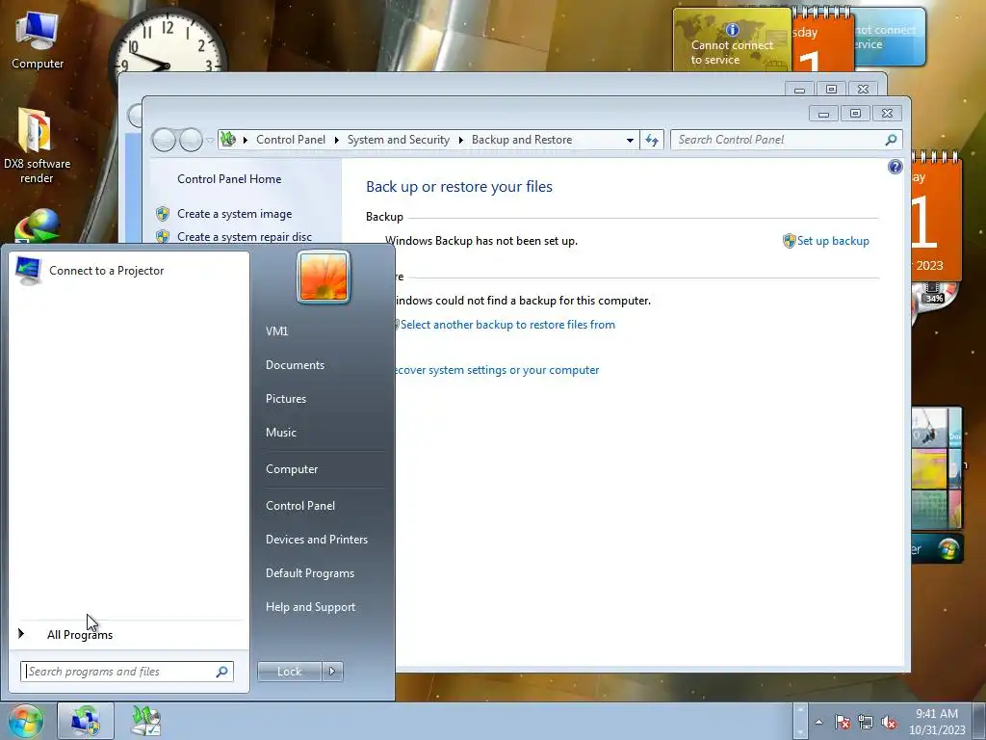
Task: Click the search magnifier in Control Panel
Action: pos(891,140)
